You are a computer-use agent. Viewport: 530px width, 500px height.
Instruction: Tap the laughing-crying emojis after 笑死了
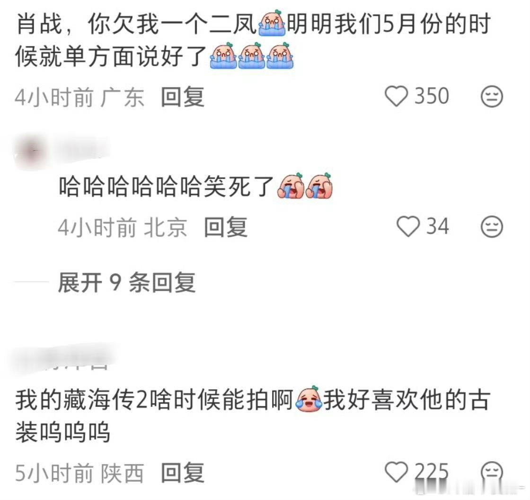tap(305, 186)
